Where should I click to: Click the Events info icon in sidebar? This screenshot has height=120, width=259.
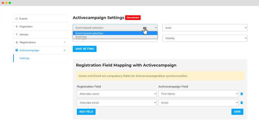coord(16,19)
